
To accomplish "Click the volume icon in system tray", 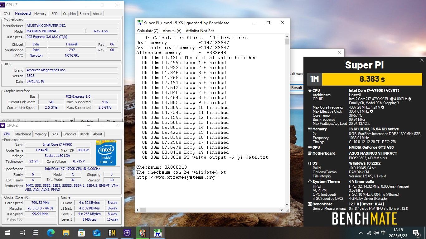I will (x=376, y=233).
